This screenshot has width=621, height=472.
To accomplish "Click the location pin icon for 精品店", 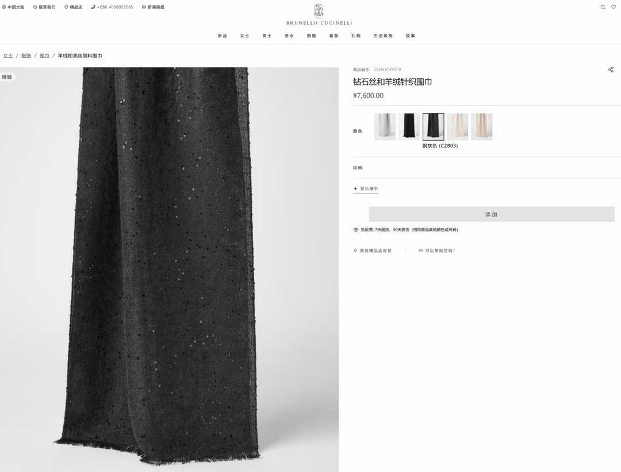I will click(66, 7).
